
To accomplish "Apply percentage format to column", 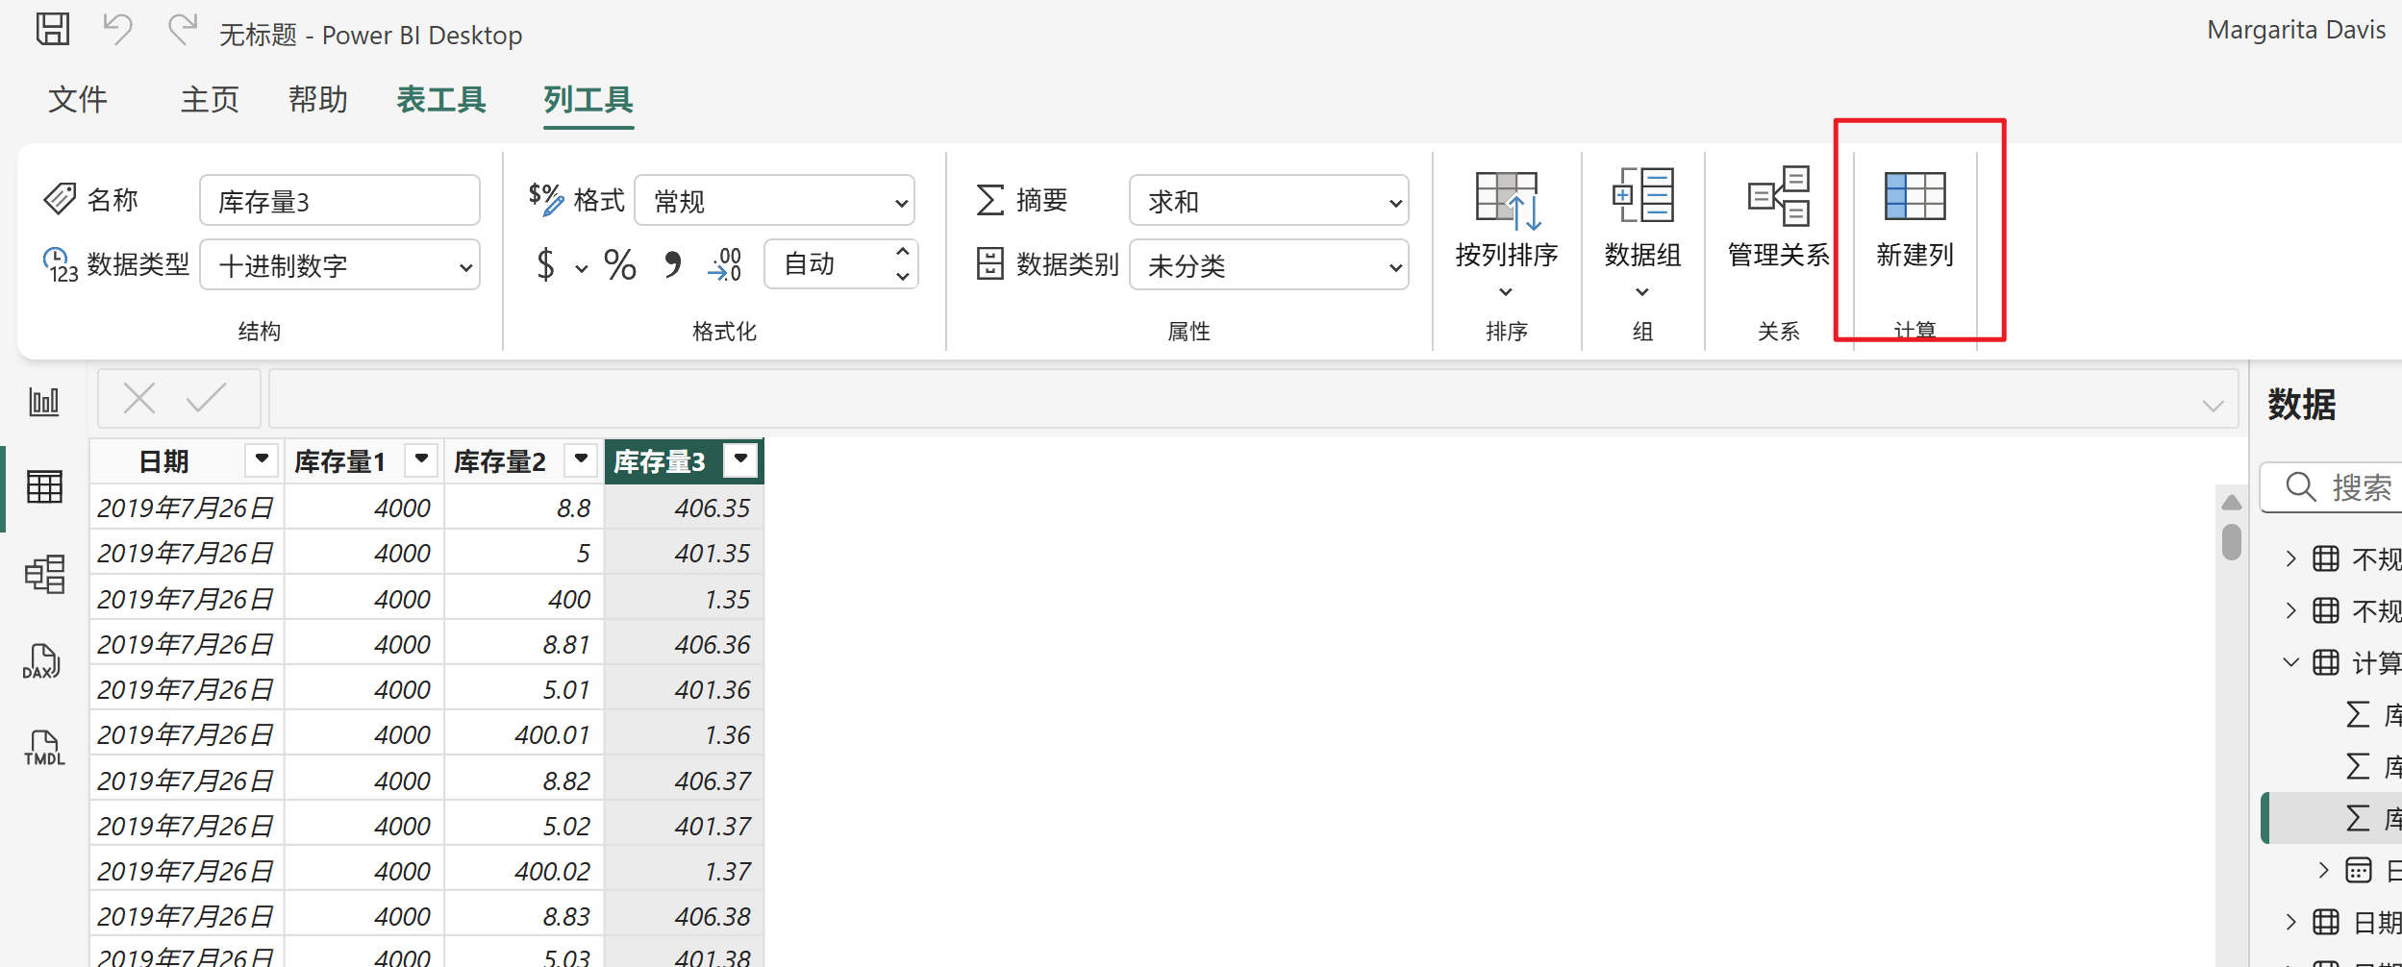I will pos(620,264).
